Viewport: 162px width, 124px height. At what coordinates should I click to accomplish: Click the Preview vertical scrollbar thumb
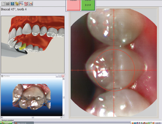tap(63, 97)
